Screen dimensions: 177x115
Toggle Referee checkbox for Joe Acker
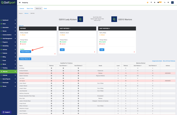point(52,78)
